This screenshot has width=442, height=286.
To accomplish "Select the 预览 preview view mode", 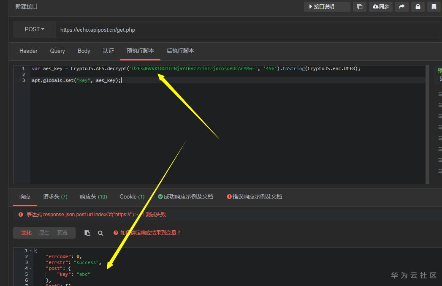I will [x=62, y=233].
